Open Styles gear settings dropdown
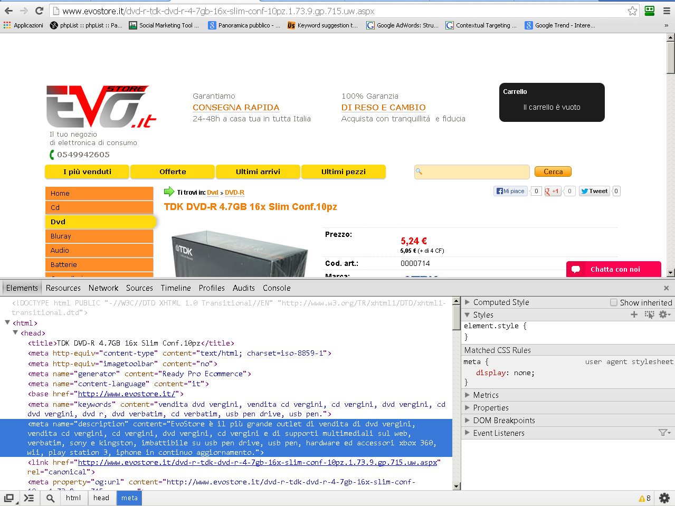 [664, 314]
